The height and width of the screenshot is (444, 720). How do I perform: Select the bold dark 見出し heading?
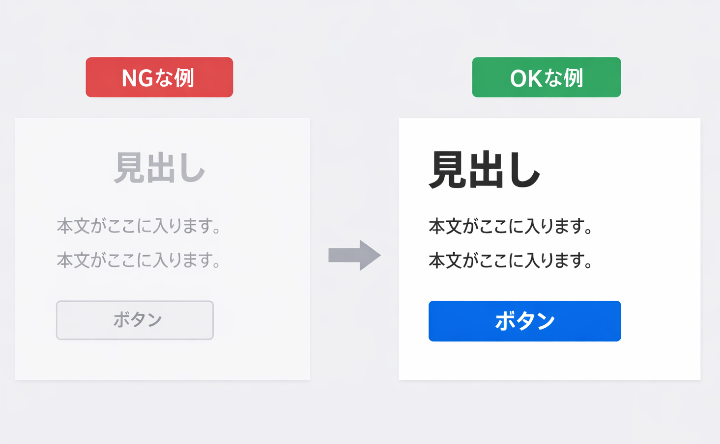point(485,170)
